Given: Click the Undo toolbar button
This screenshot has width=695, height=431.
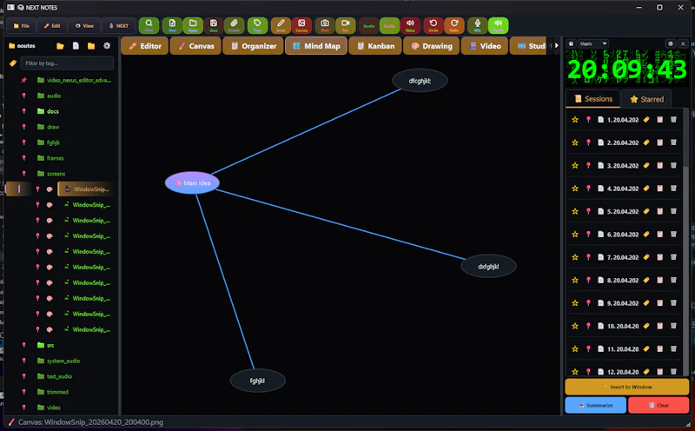Looking at the screenshot, I should tap(433, 25).
